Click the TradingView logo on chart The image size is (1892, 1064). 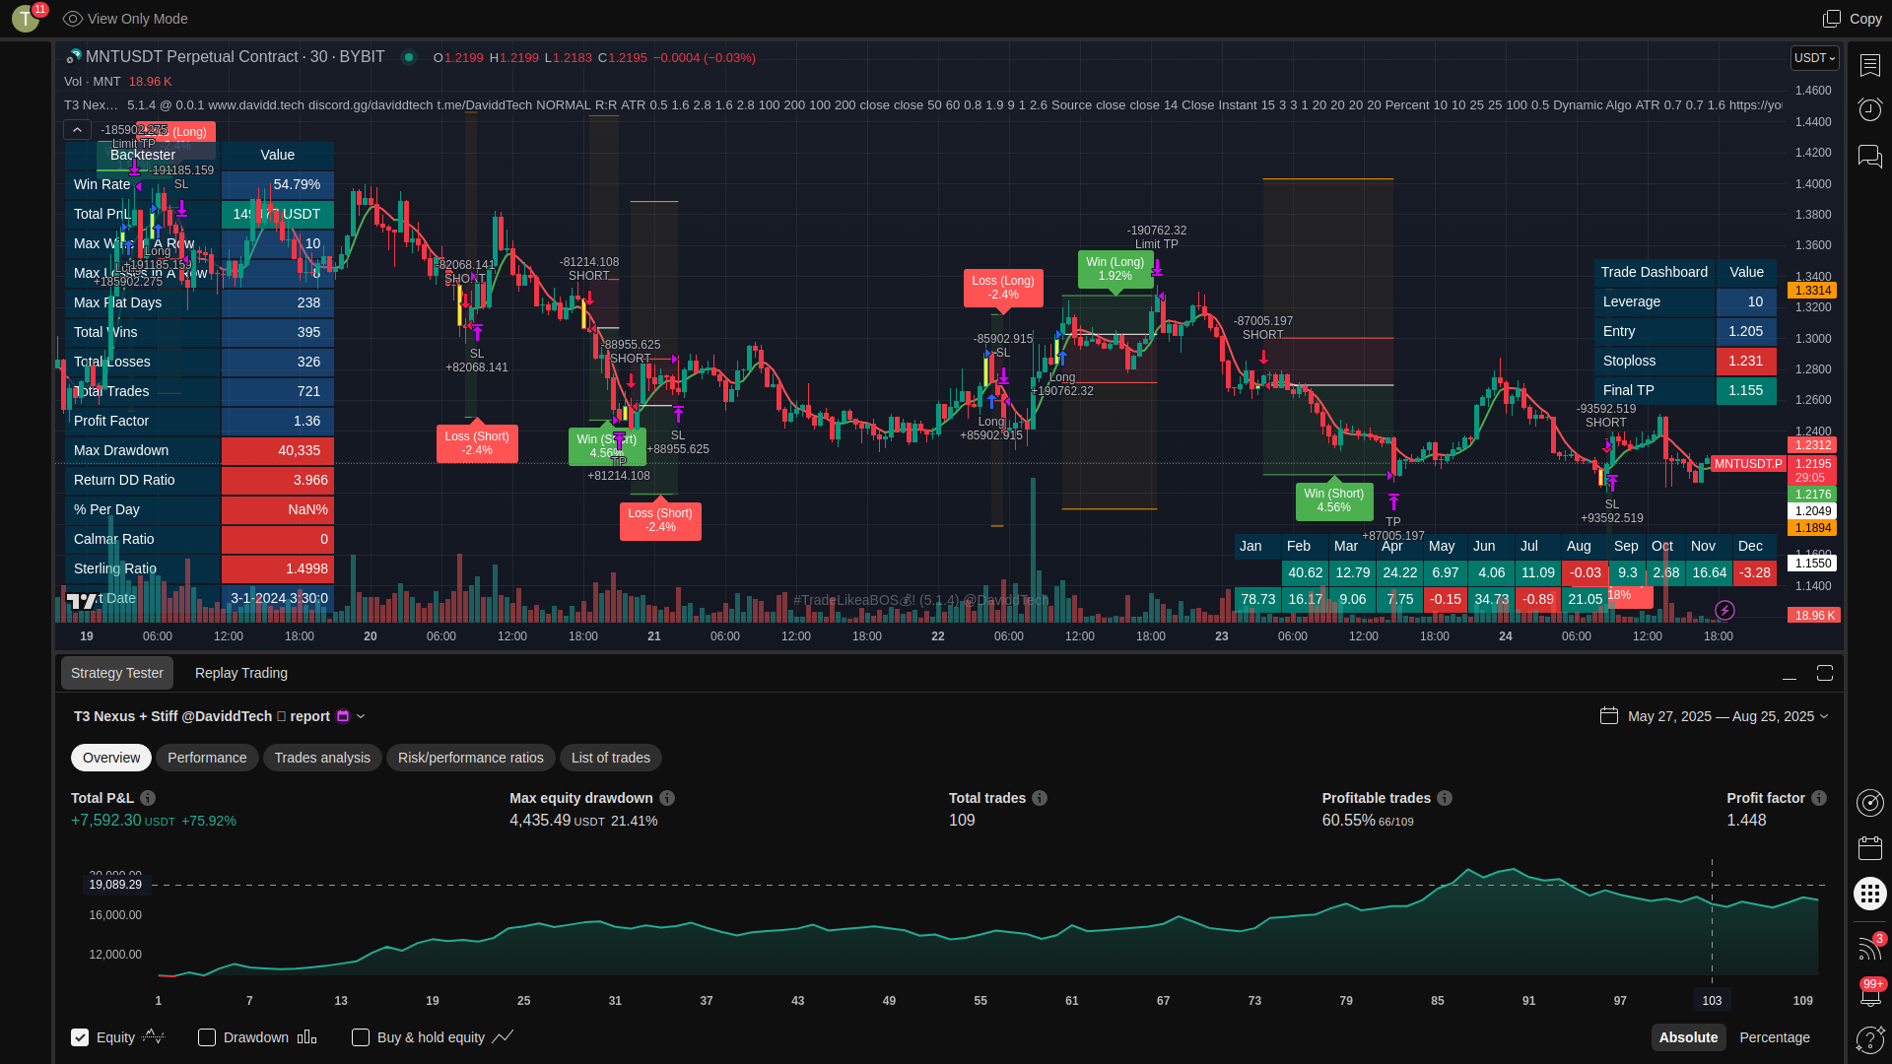(82, 600)
